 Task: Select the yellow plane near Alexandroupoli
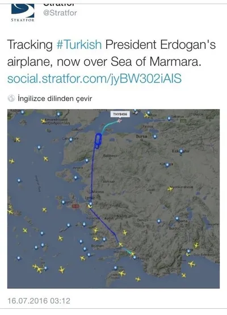(43, 121)
